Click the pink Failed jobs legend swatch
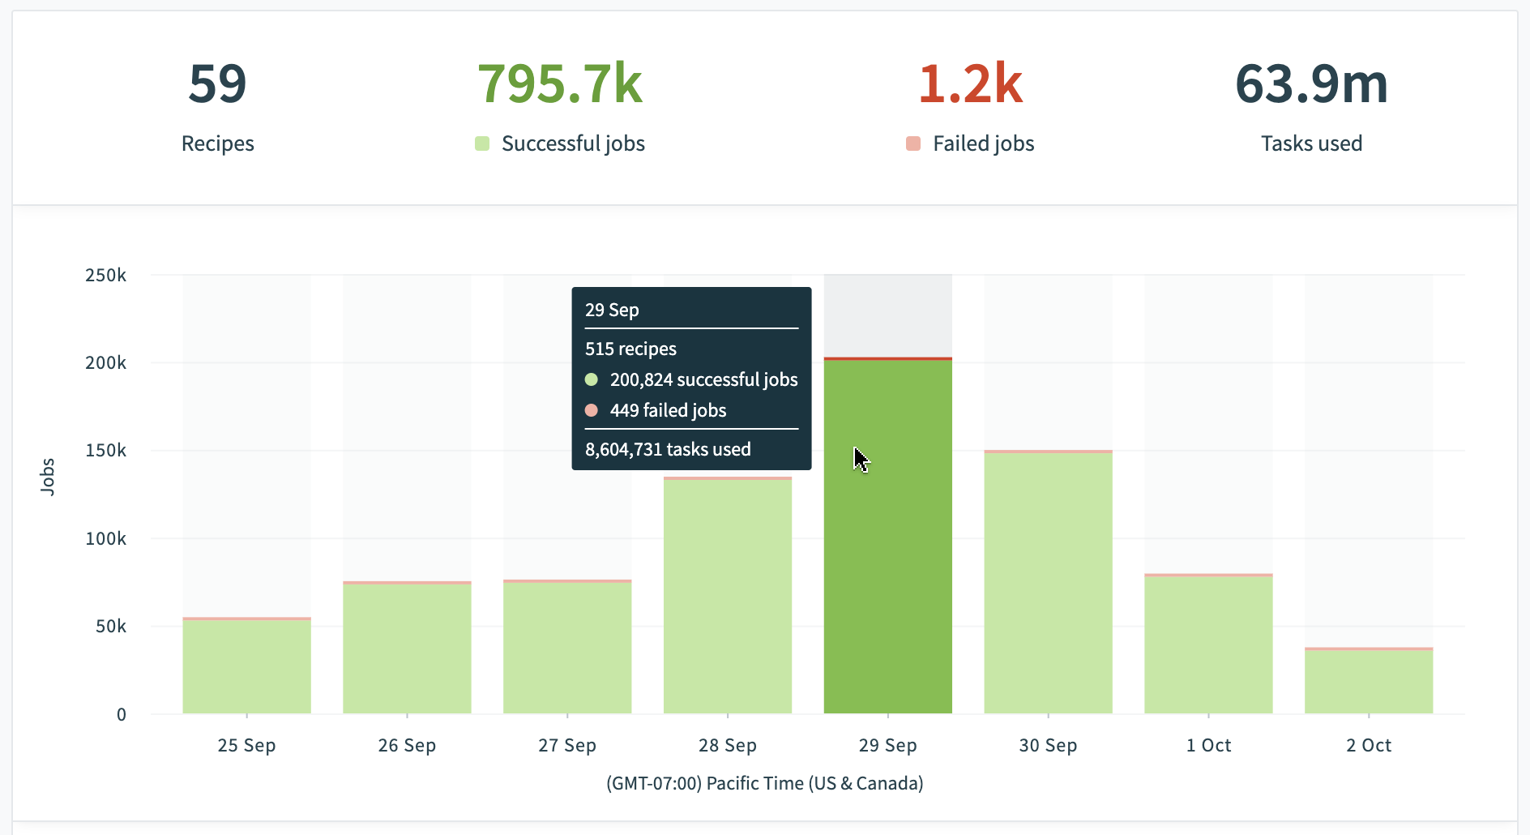This screenshot has width=1530, height=835. point(913,144)
